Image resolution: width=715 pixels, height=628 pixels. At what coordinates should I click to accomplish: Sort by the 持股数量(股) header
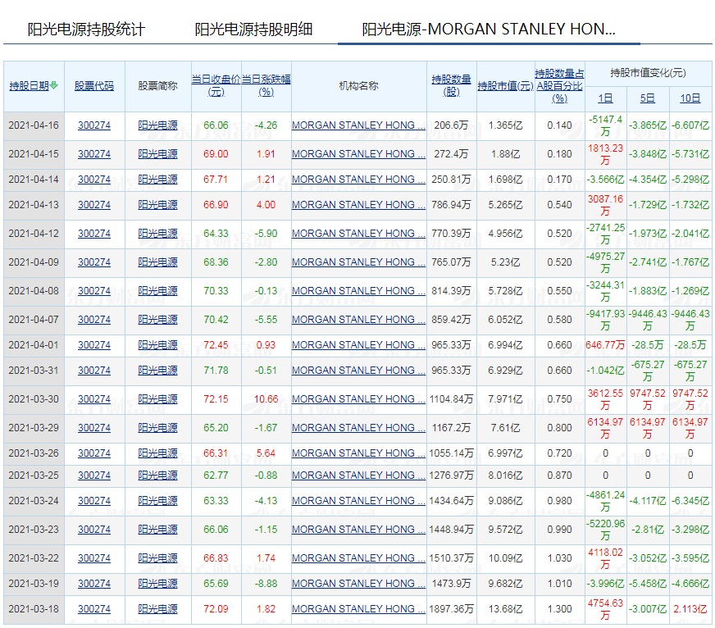pos(452,85)
